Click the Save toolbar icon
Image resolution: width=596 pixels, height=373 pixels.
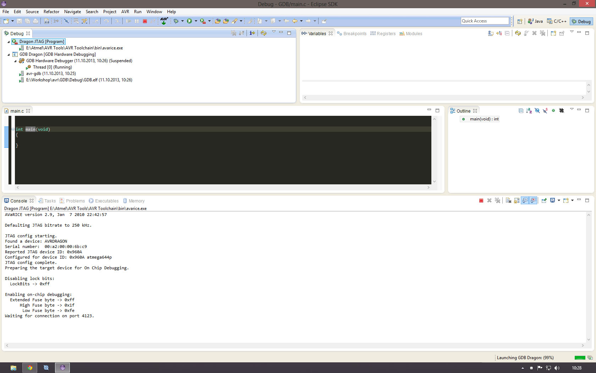[x=20, y=21]
